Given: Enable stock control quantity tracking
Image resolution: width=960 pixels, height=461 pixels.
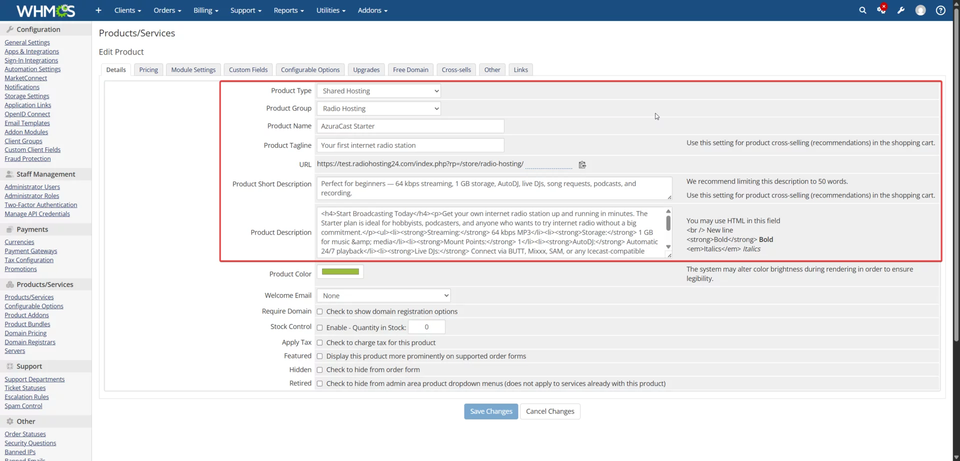Looking at the screenshot, I should pyautogui.click(x=320, y=327).
